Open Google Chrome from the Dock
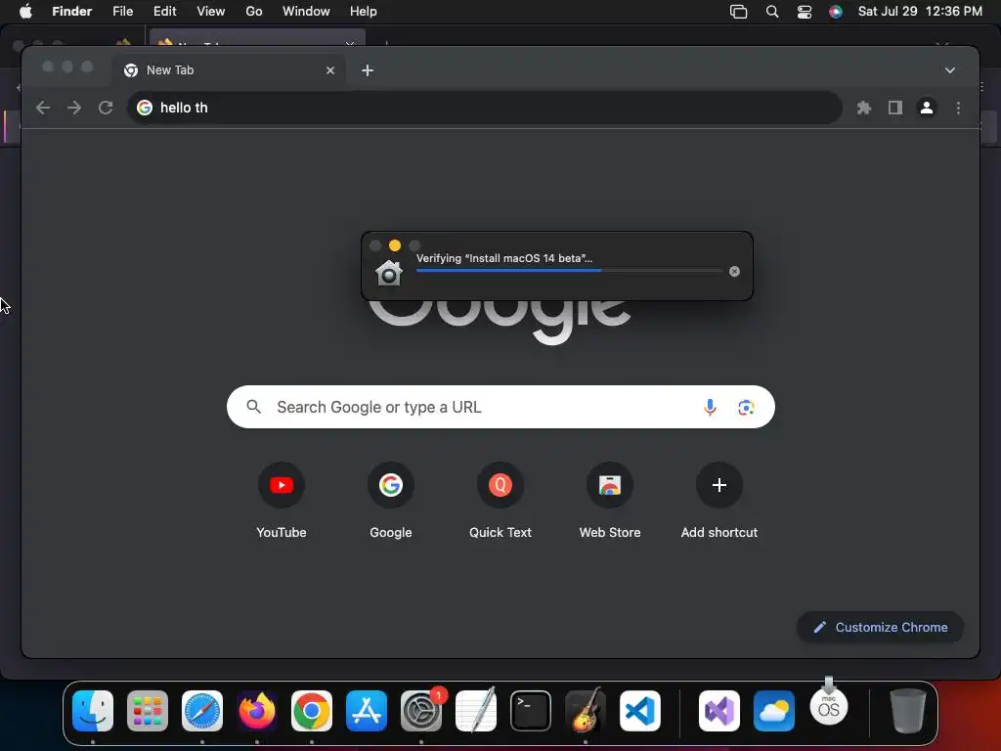1001x751 pixels. pos(312,710)
